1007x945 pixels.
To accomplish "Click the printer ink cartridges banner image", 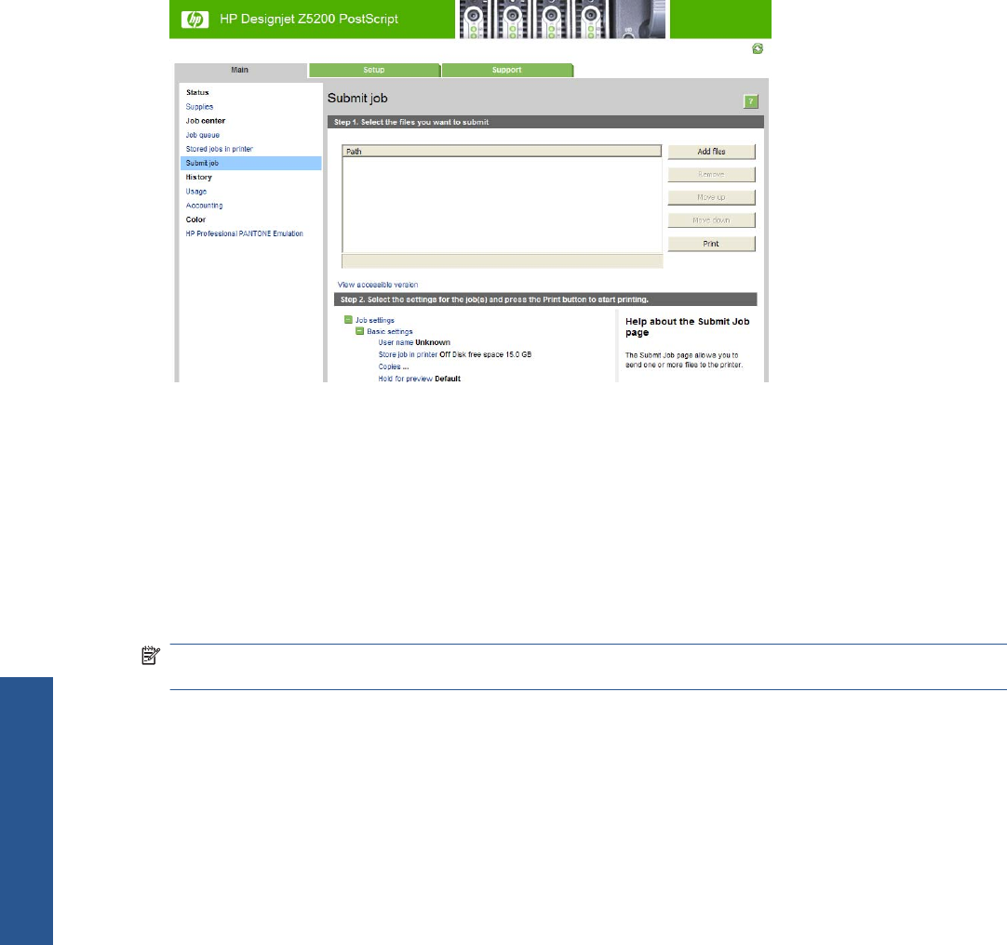I will (x=562, y=20).
